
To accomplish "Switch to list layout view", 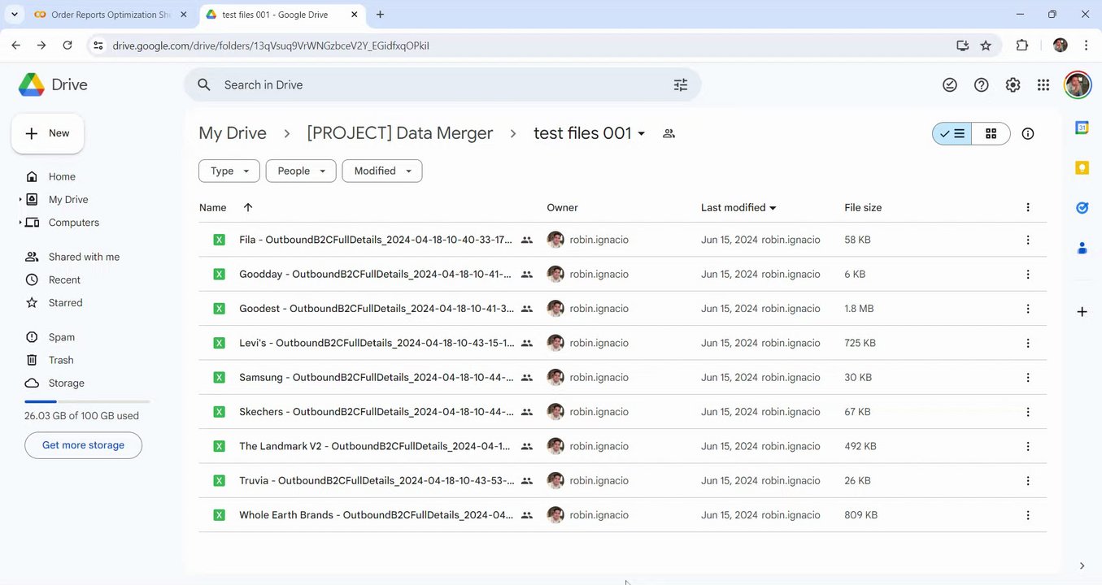I will [952, 133].
